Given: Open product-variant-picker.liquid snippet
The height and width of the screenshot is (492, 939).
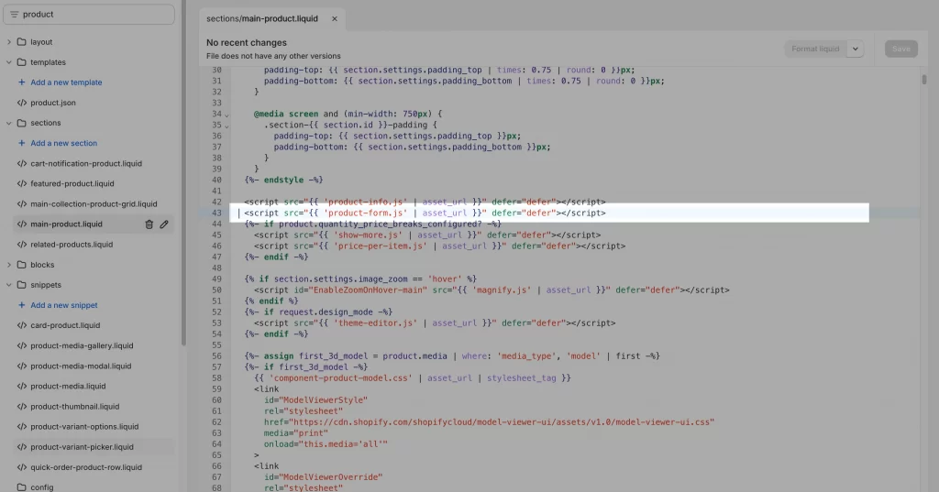Looking at the screenshot, I should tap(82, 447).
